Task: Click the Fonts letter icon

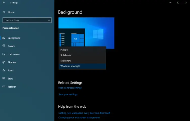Action: click(4, 70)
